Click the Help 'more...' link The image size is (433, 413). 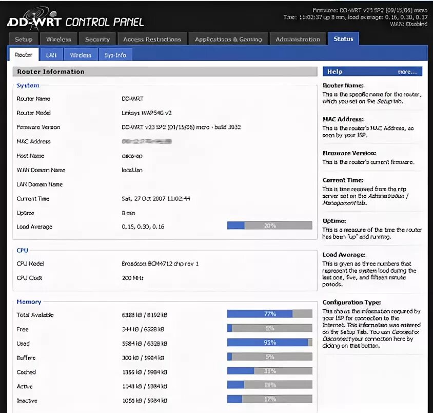click(x=407, y=72)
